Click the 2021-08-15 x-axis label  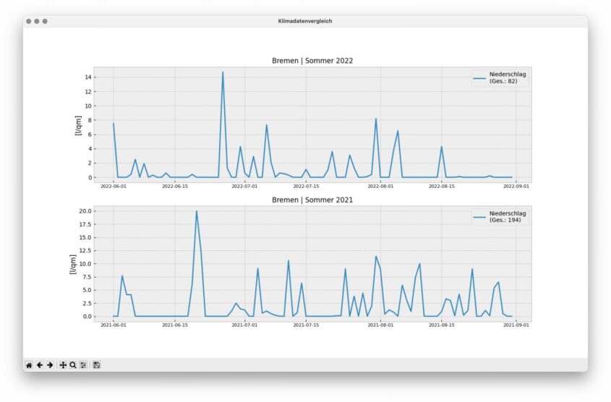coord(442,325)
